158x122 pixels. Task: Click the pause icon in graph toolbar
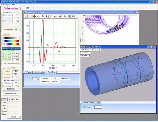pos(29,17)
